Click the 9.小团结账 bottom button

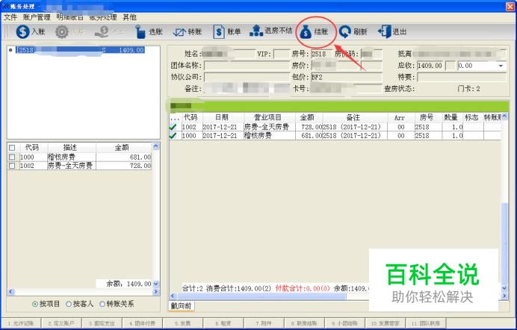(344, 323)
